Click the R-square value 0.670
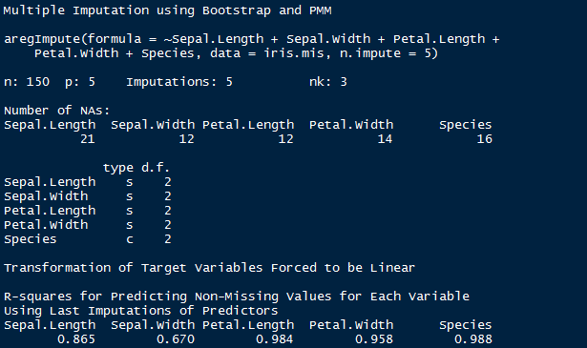 click(176, 339)
